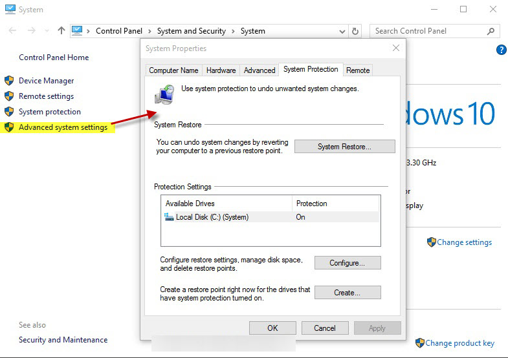Confirm with the OK button
The image size is (508, 358).
point(272,328)
